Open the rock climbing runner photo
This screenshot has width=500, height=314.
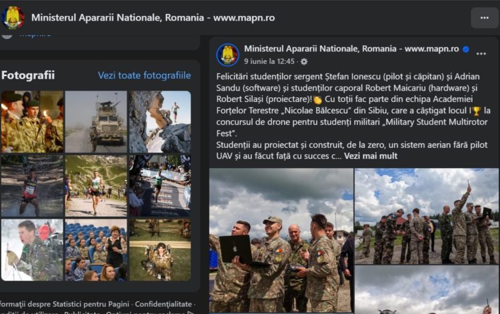click(160, 122)
